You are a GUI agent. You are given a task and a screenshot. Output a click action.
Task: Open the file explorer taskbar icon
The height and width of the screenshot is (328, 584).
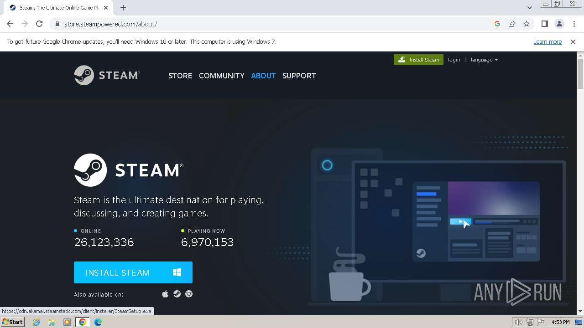[52, 322]
